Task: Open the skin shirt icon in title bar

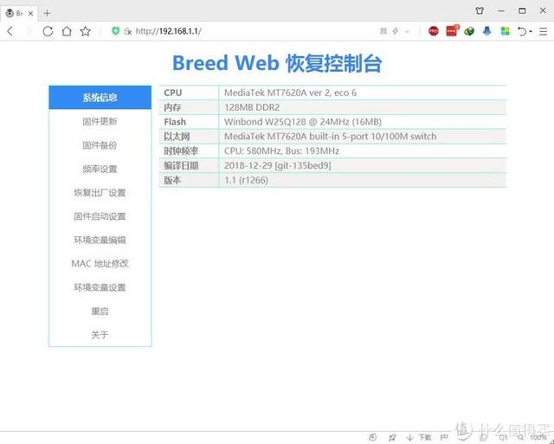Action: [x=480, y=10]
